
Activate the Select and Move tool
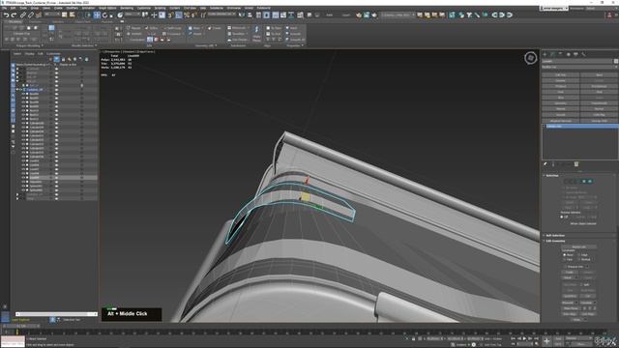click(x=97, y=15)
